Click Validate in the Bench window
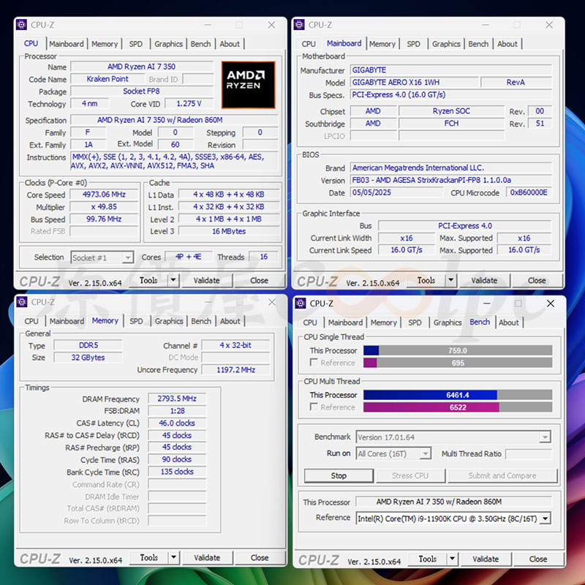Screen dimensions: 585x585 point(486,559)
